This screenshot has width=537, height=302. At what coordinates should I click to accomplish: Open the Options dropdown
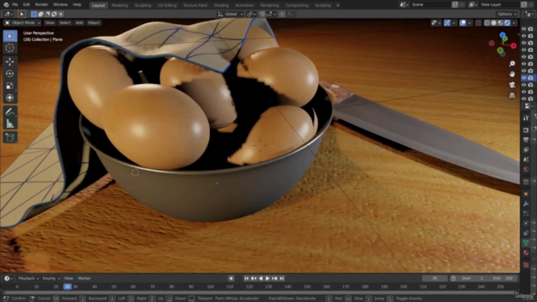click(507, 14)
